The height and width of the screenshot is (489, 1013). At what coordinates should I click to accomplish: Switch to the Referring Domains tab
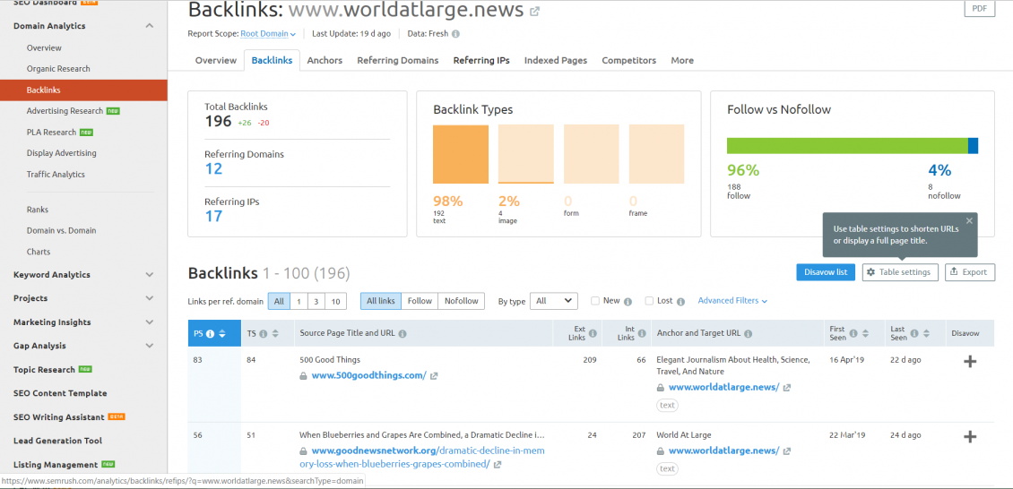pos(398,60)
